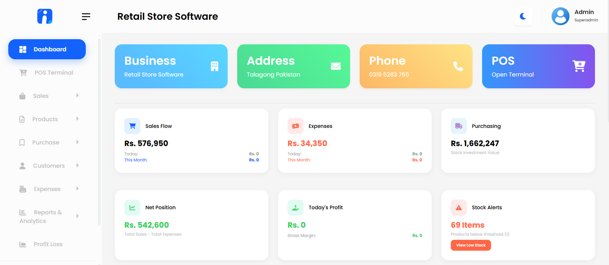
Task: Click the Rs. 1,662,247 purchasing value
Action: (475, 144)
